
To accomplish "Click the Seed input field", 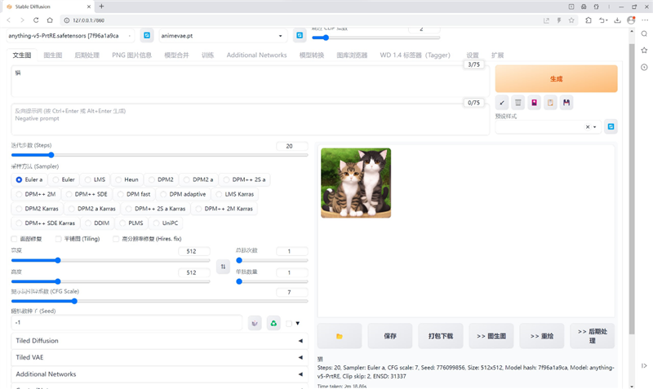I will (127, 323).
